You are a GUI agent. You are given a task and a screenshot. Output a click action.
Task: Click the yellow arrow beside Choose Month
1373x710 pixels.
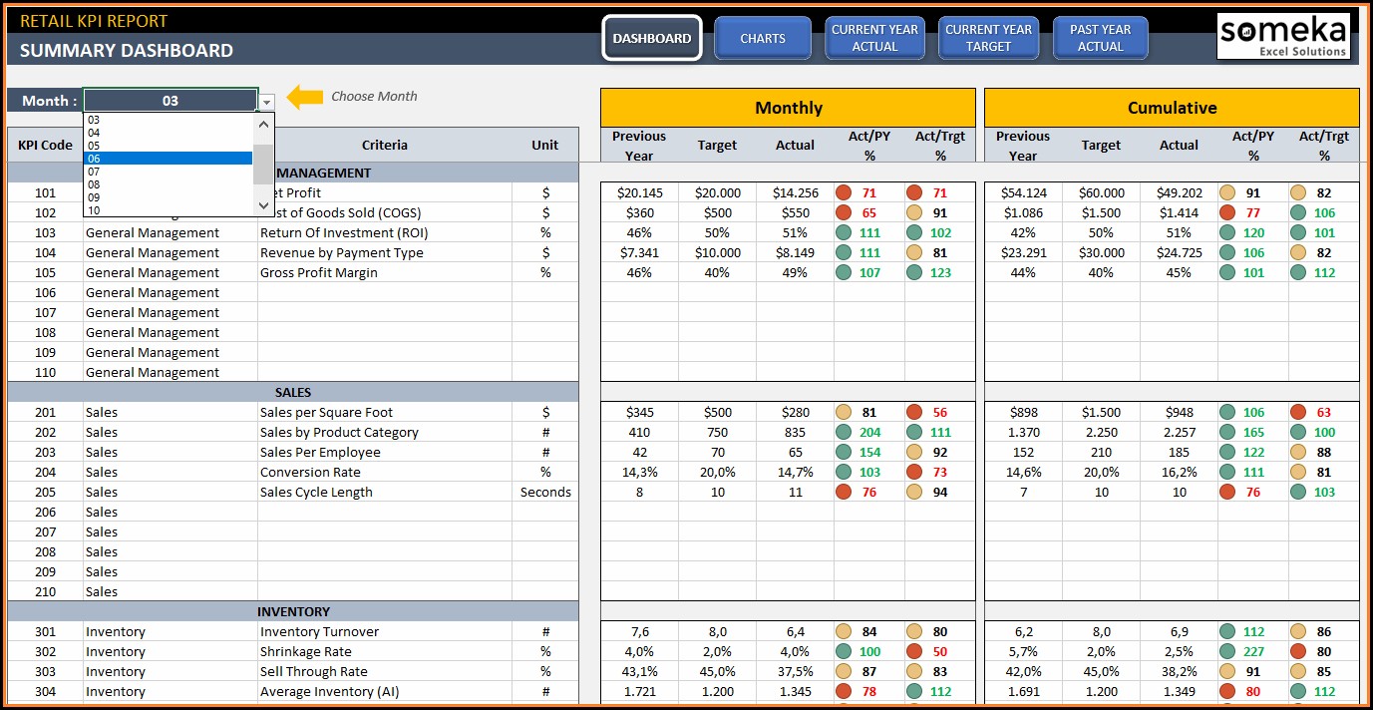tap(305, 97)
